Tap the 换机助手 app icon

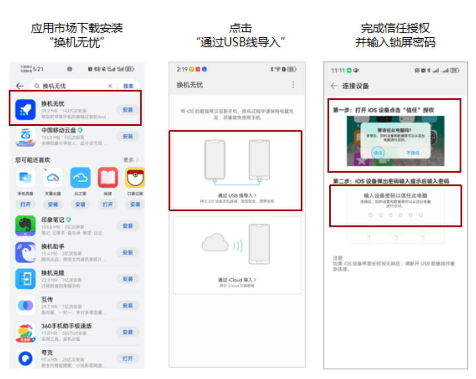point(25,252)
